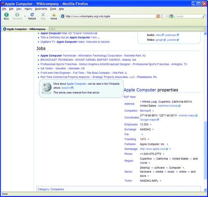Open the tab list dropdown arrow

[205, 29]
